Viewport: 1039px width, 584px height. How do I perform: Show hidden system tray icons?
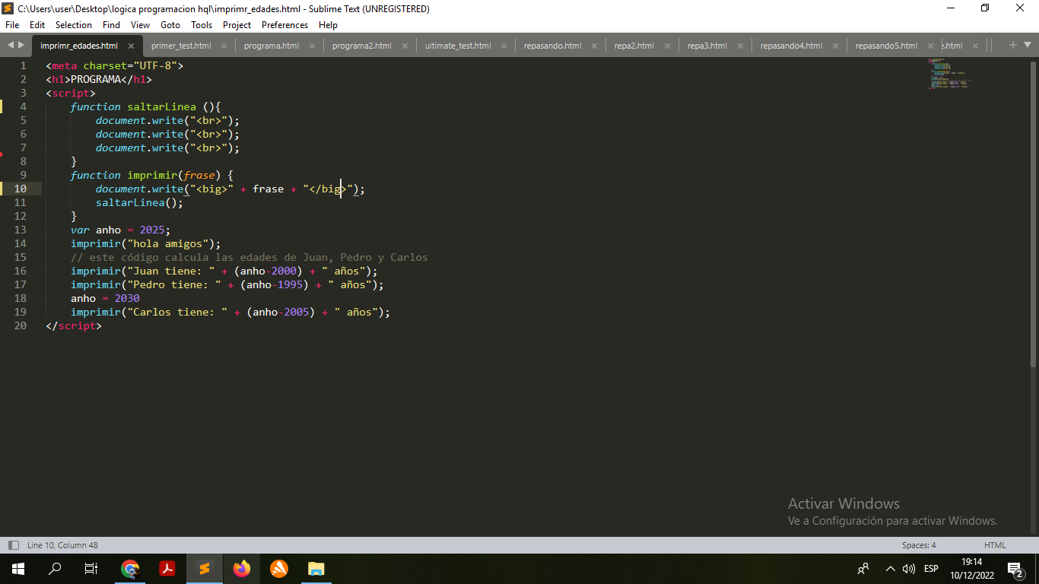[x=891, y=569]
